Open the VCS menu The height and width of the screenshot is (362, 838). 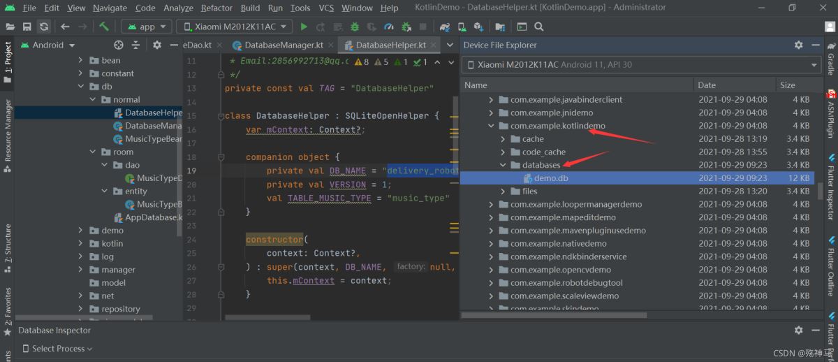coord(326,8)
